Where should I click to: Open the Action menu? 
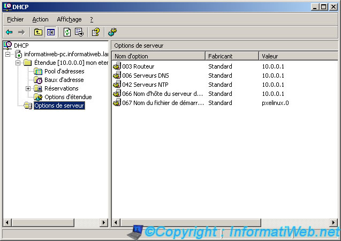point(40,19)
